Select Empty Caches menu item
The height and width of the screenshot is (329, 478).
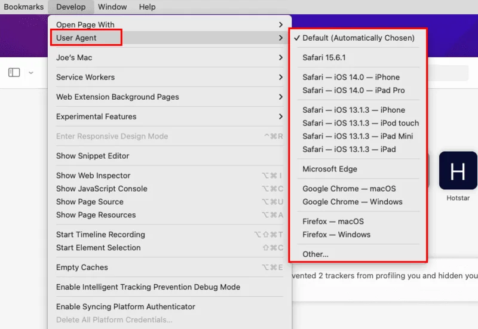[x=82, y=267]
